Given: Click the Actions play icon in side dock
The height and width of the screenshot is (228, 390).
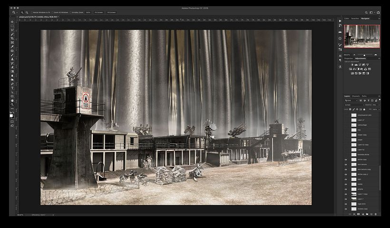Looking at the screenshot, I should tap(340, 21).
